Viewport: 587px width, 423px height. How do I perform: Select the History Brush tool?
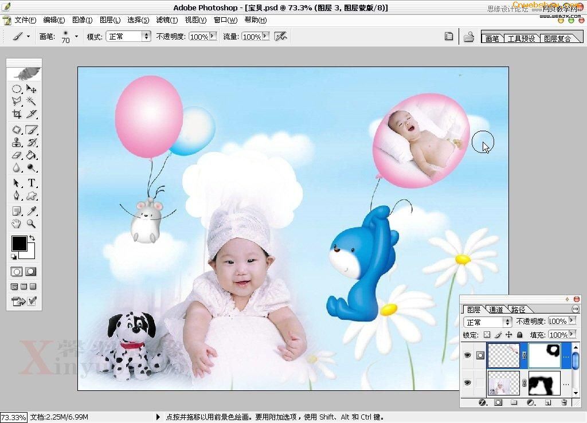tap(32, 143)
